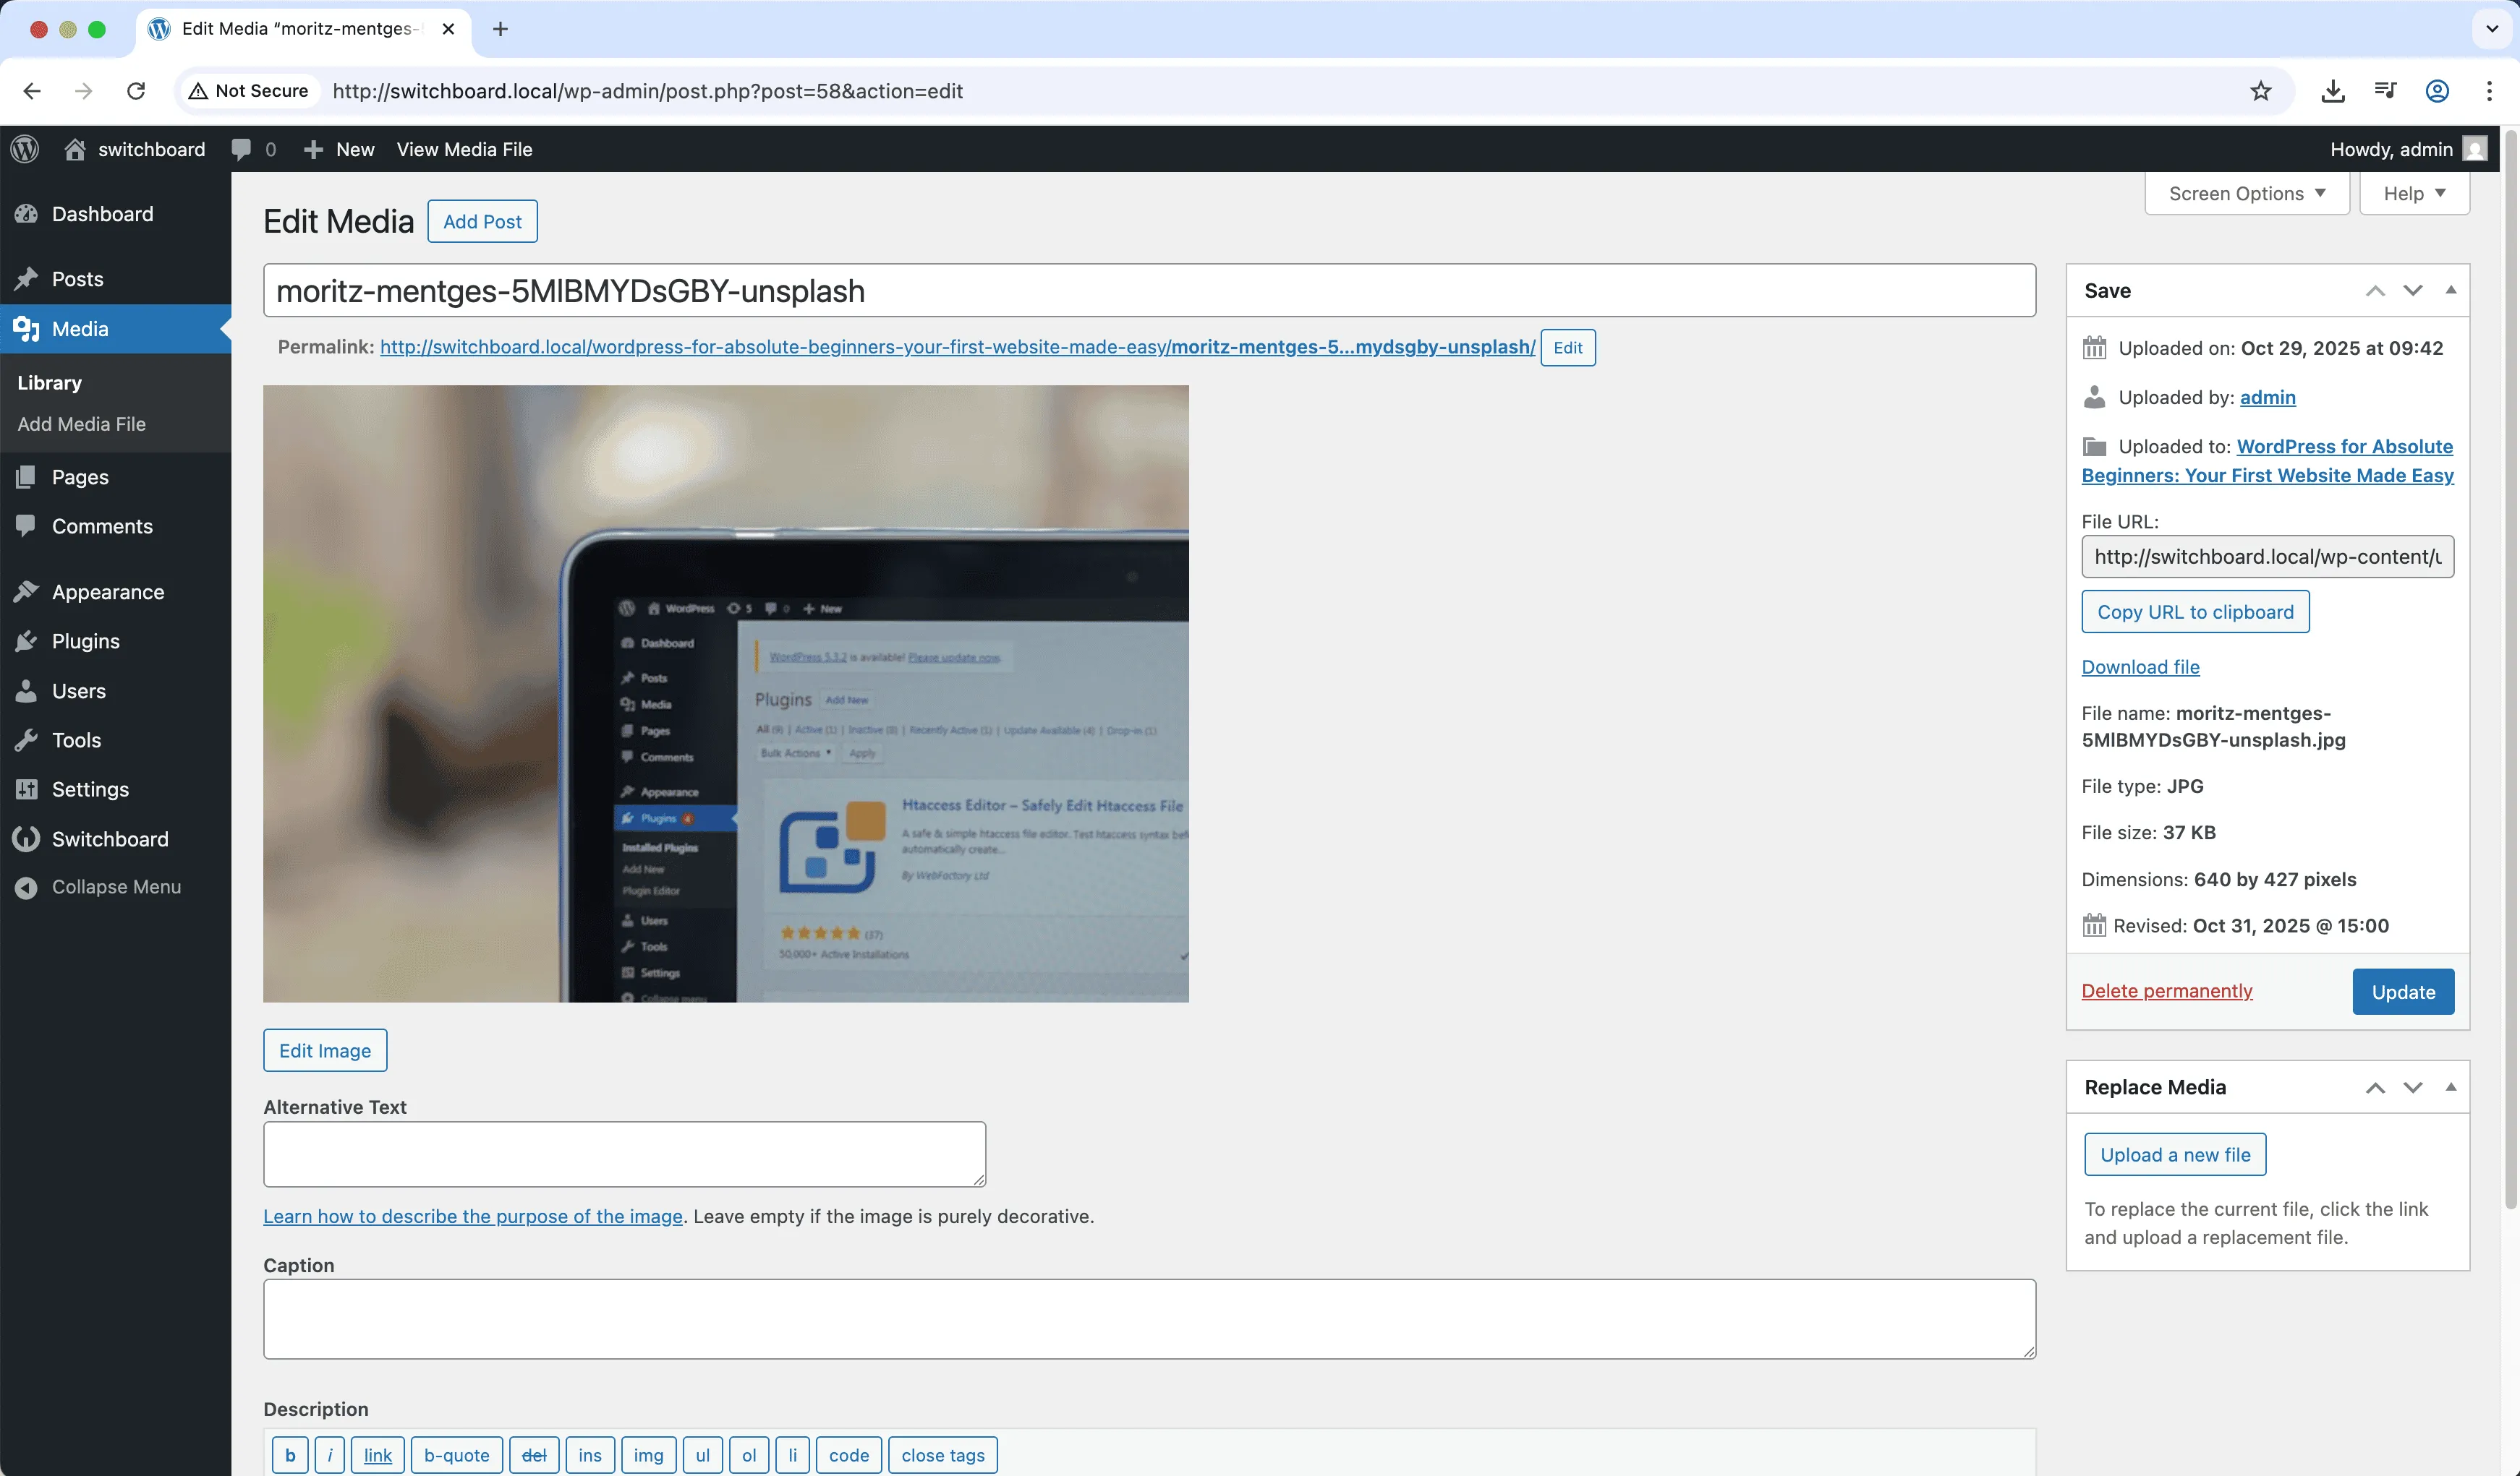
Task: Open Plugins from the sidebar
Action: [85, 640]
